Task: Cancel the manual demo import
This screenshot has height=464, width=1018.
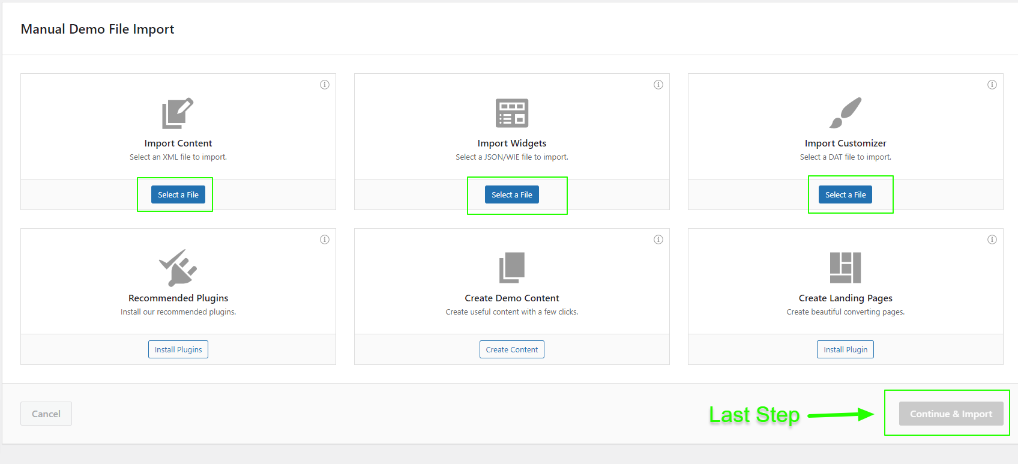Action: [46, 414]
